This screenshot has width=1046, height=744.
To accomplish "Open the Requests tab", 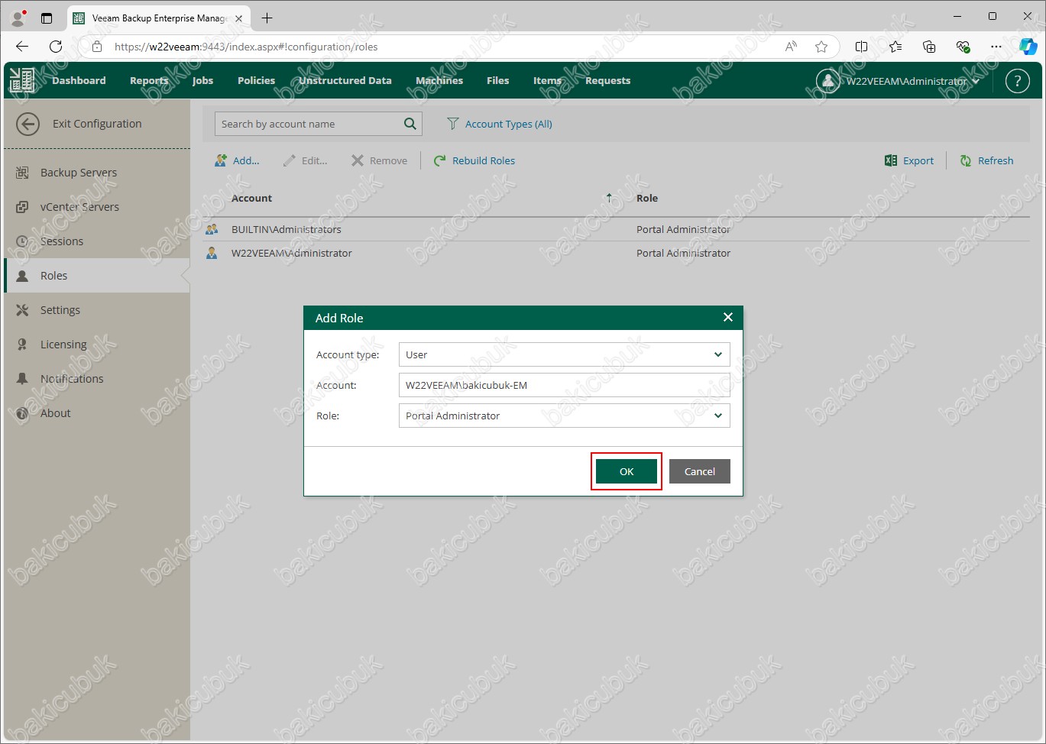I will click(x=607, y=80).
